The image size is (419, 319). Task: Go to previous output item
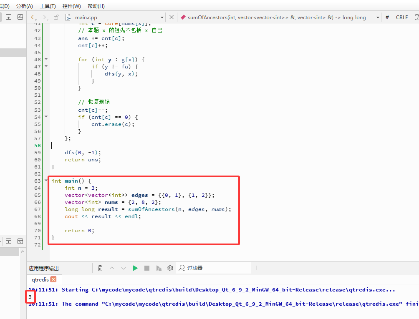coord(112,268)
